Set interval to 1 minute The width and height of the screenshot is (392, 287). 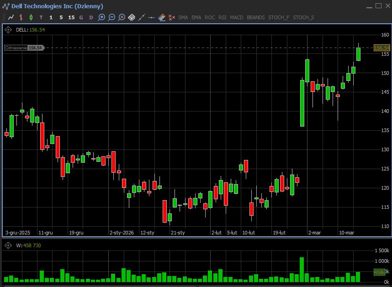[x=51, y=17]
